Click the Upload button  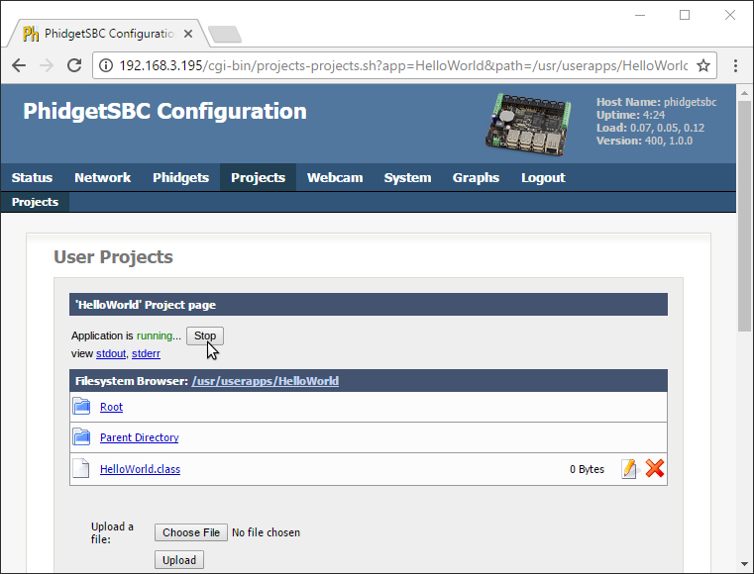click(x=179, y=560)
